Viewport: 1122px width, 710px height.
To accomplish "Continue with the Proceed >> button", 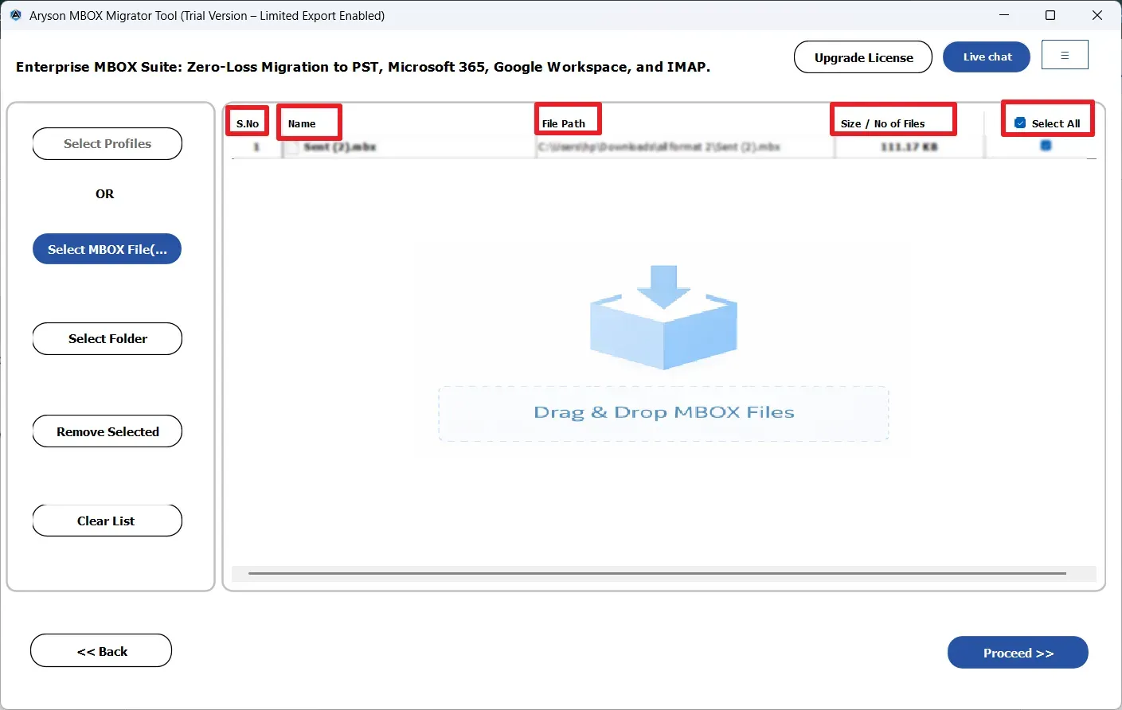I will [1018, 653].
